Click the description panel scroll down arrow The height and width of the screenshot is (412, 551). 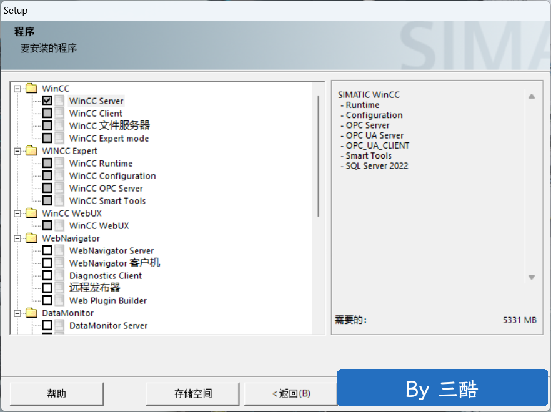[532, 277]
